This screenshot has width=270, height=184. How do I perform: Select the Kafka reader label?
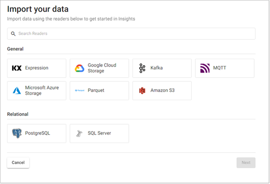(157, 68)
